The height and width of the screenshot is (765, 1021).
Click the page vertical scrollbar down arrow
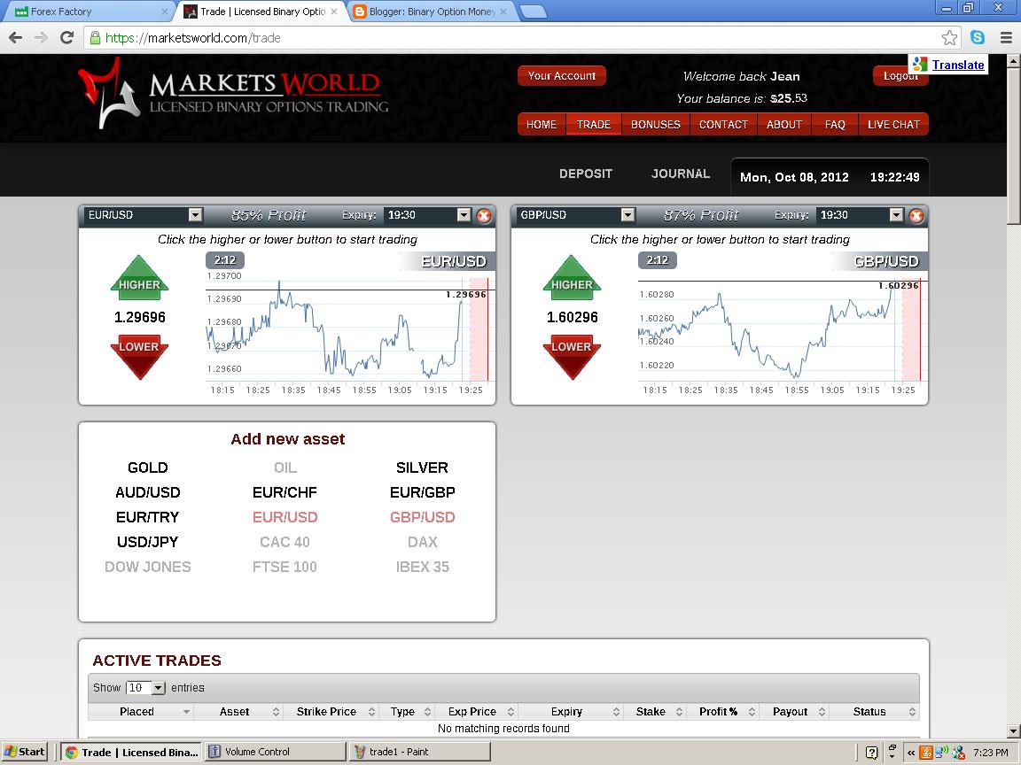[x=1013, y=730]
